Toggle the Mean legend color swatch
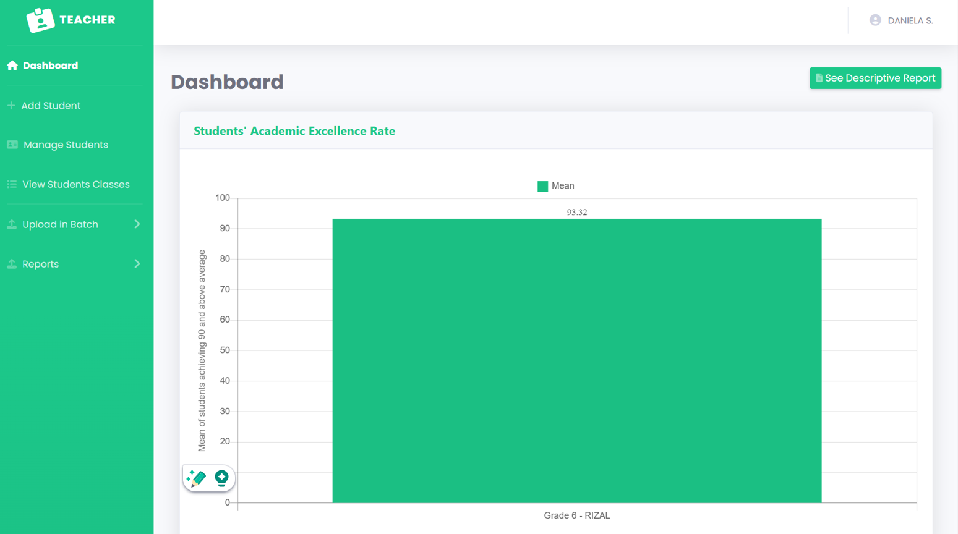 tap(542, 186)
